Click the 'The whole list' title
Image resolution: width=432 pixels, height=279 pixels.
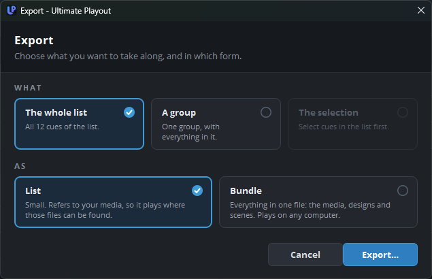click(56, 112)
